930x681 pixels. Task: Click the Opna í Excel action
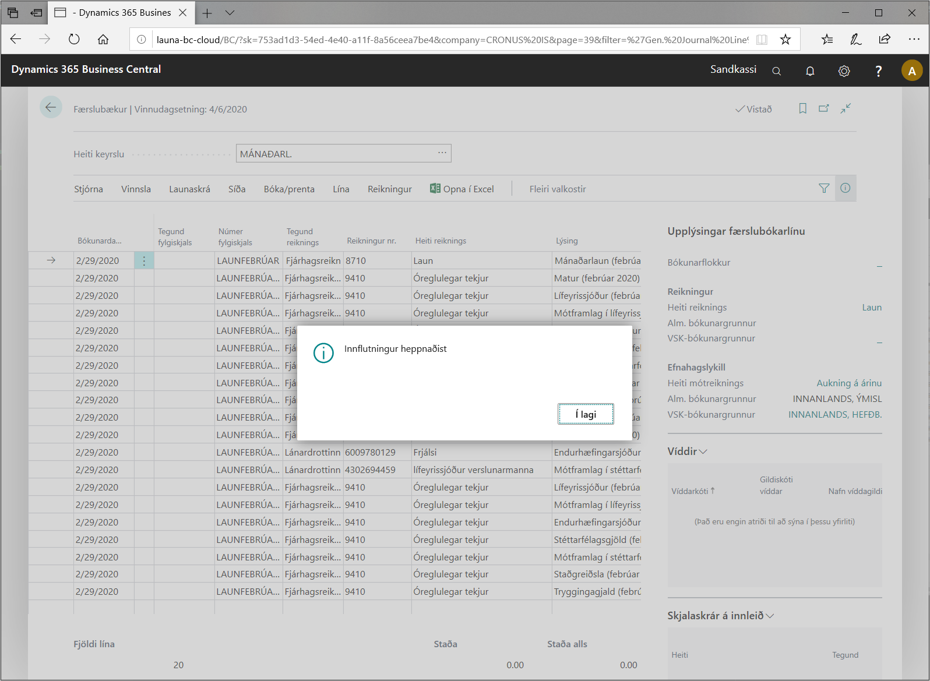(462, 189)
